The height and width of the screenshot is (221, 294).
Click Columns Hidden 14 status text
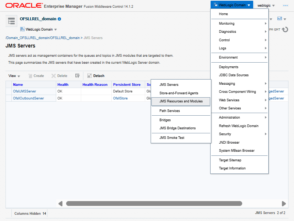pos(30,214)
